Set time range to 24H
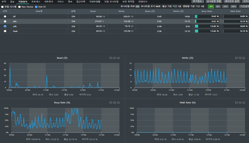The image size is (249, 143). click(233, 6)
